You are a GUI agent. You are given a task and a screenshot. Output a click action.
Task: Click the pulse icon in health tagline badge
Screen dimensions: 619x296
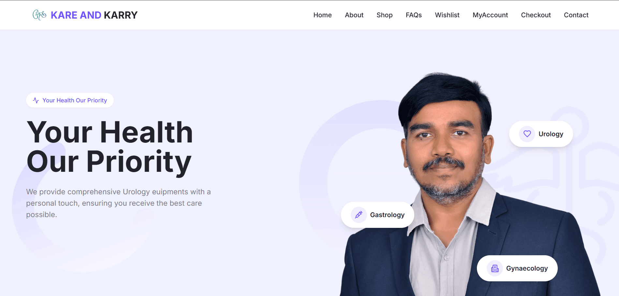36,100
